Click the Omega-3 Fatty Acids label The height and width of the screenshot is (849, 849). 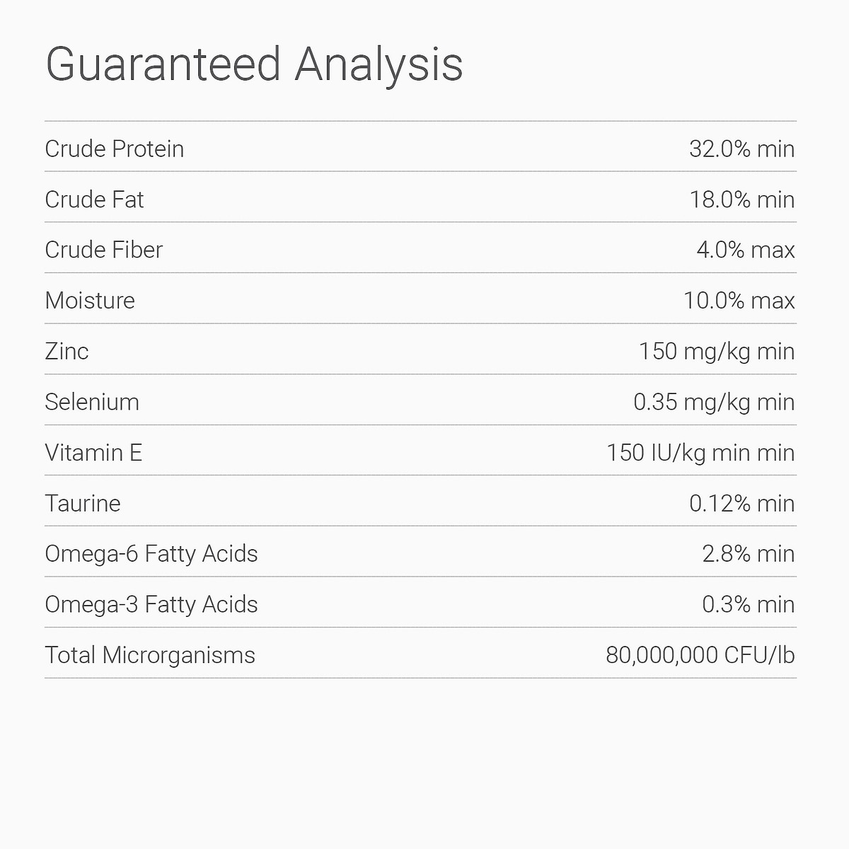[151, 604]
